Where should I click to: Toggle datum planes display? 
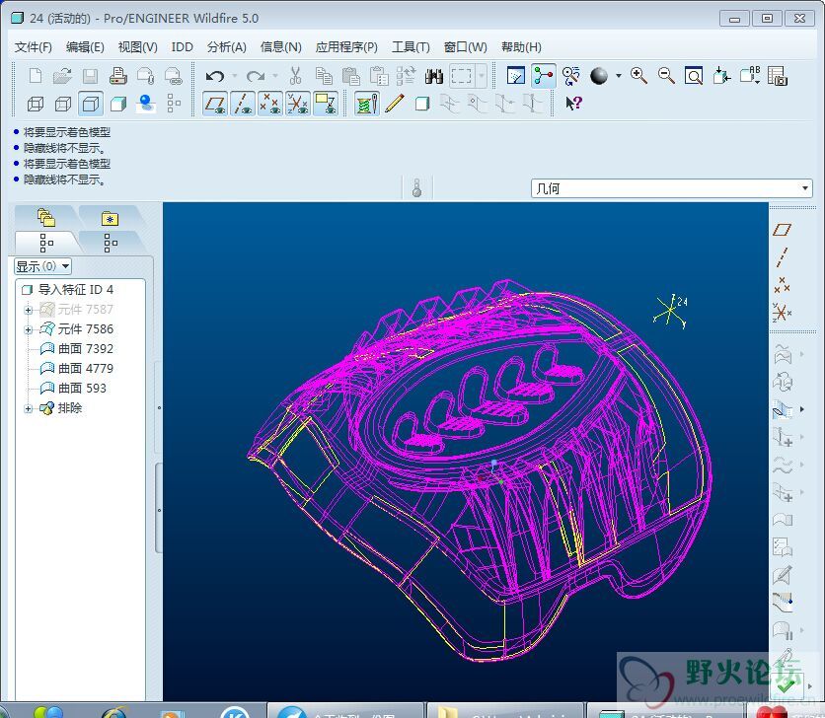point(215,104)
